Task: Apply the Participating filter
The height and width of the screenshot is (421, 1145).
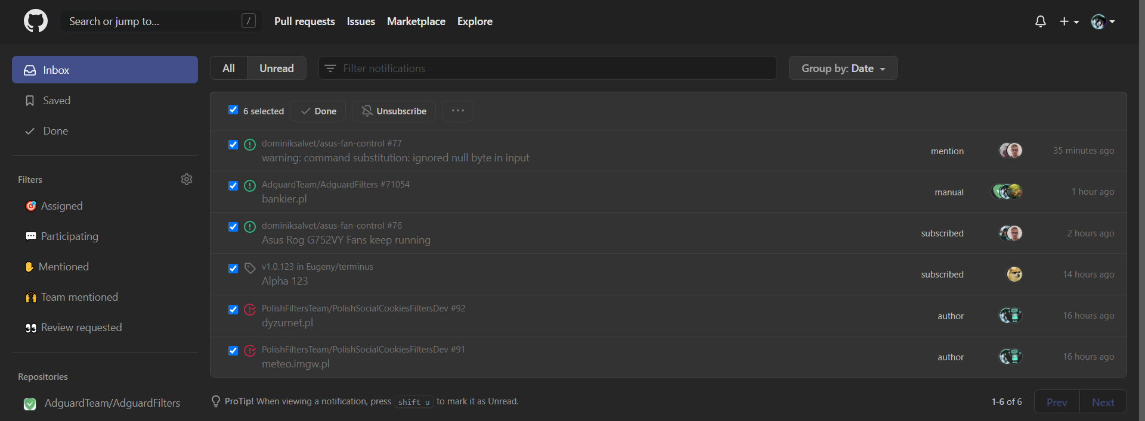Action: click(x=62, y=236)
